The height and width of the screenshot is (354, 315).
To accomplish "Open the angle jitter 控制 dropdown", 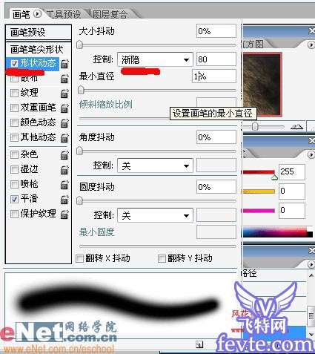I will [155, 166].
